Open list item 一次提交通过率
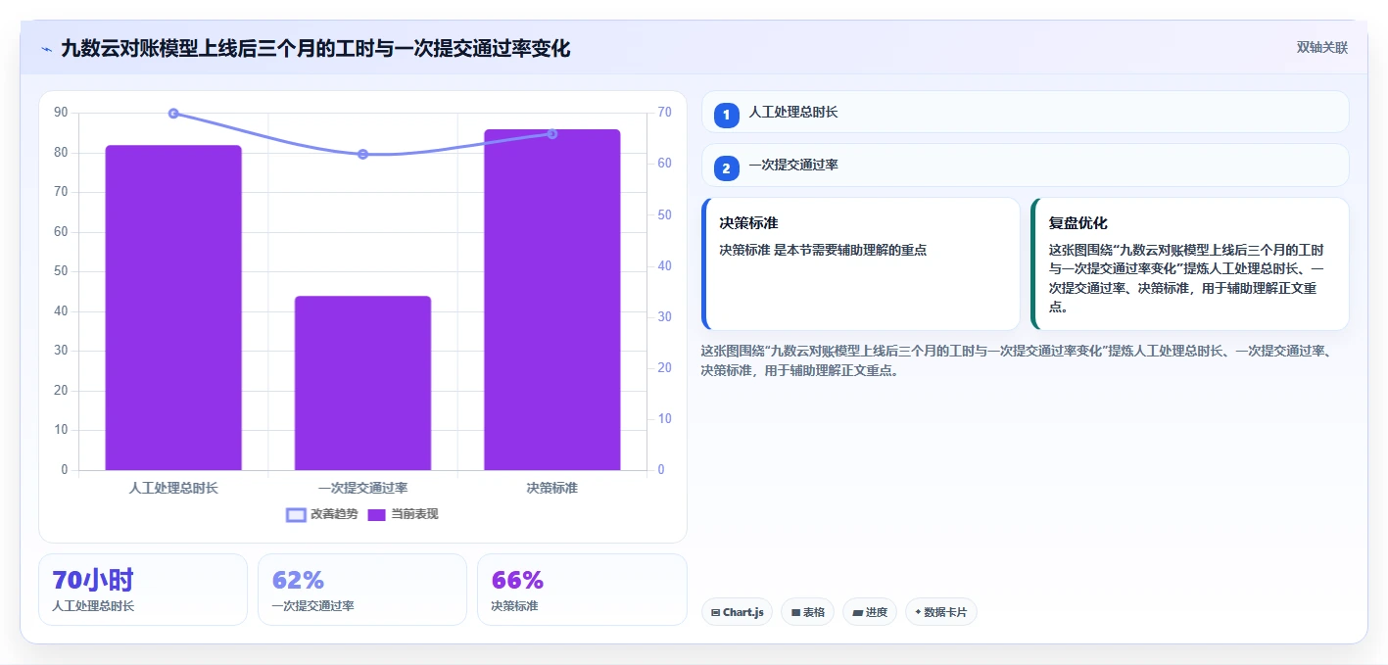This screenshot has height=665, width=1388. coord(1026,166)
